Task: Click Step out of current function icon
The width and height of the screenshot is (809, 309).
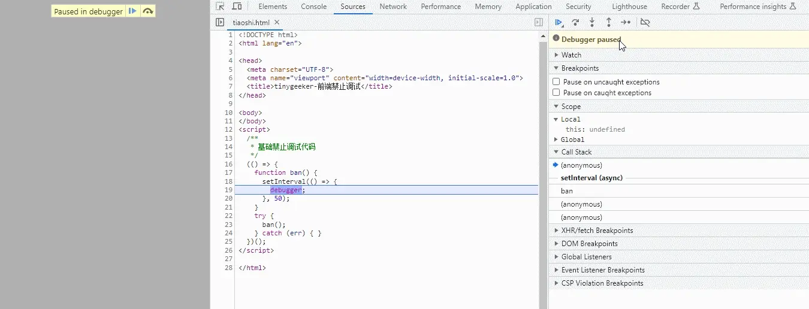Action: tap(608, 23)
